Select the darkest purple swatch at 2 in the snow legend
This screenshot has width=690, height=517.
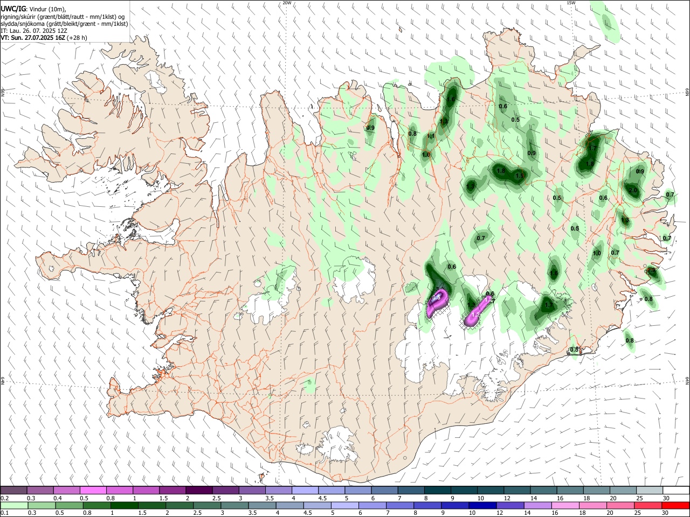point(199,490)
